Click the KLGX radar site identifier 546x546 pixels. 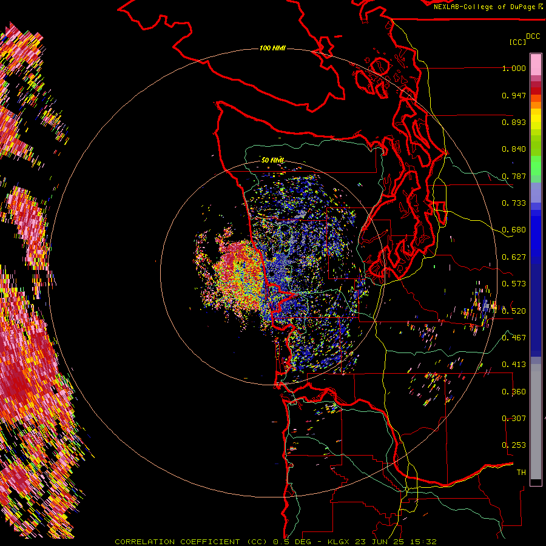click(x=338, y=542)
